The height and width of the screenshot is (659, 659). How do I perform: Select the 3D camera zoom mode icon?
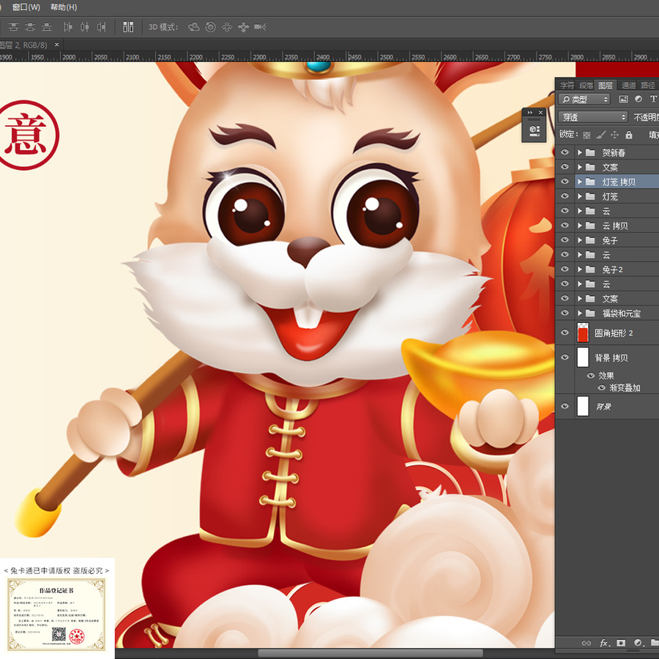pyautogui.click(x=260, y=27)
